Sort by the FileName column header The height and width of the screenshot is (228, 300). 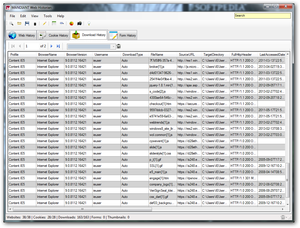[x=163, y=55]
